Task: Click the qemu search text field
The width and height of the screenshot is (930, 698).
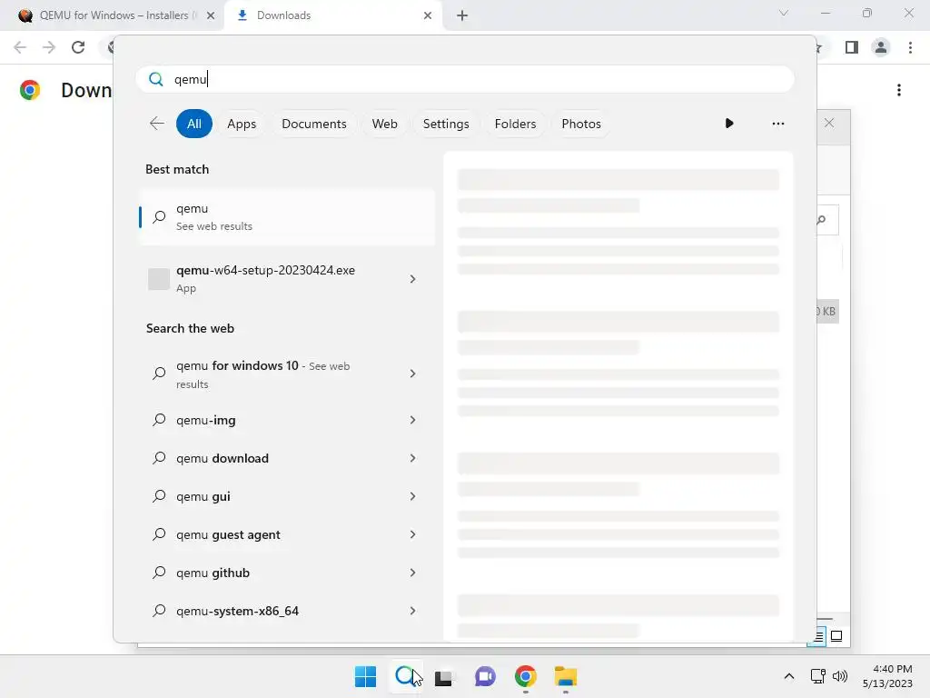Action: point(466,79)
